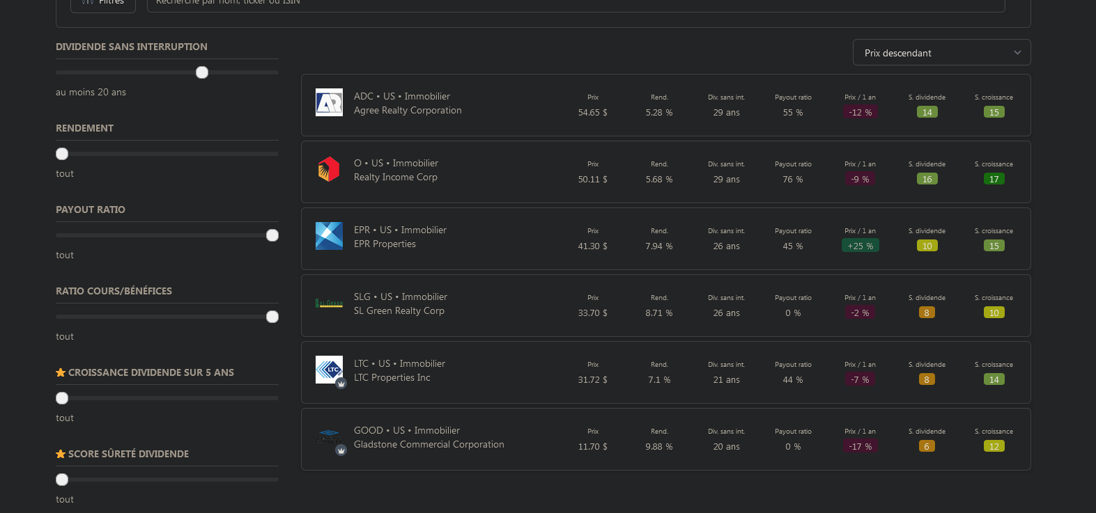Click the yield 8.71 %
Image resolution: width=1096 pixels, height=513 pixels.
[x=659, y=313]
